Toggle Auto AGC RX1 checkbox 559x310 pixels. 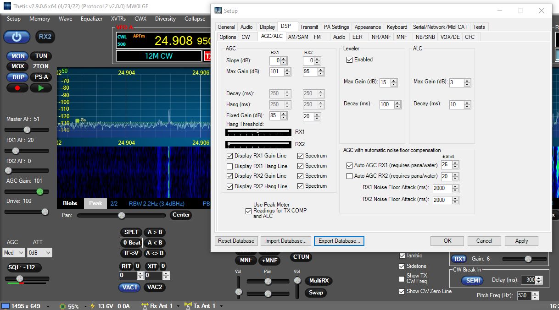click(x=350, y=165)
